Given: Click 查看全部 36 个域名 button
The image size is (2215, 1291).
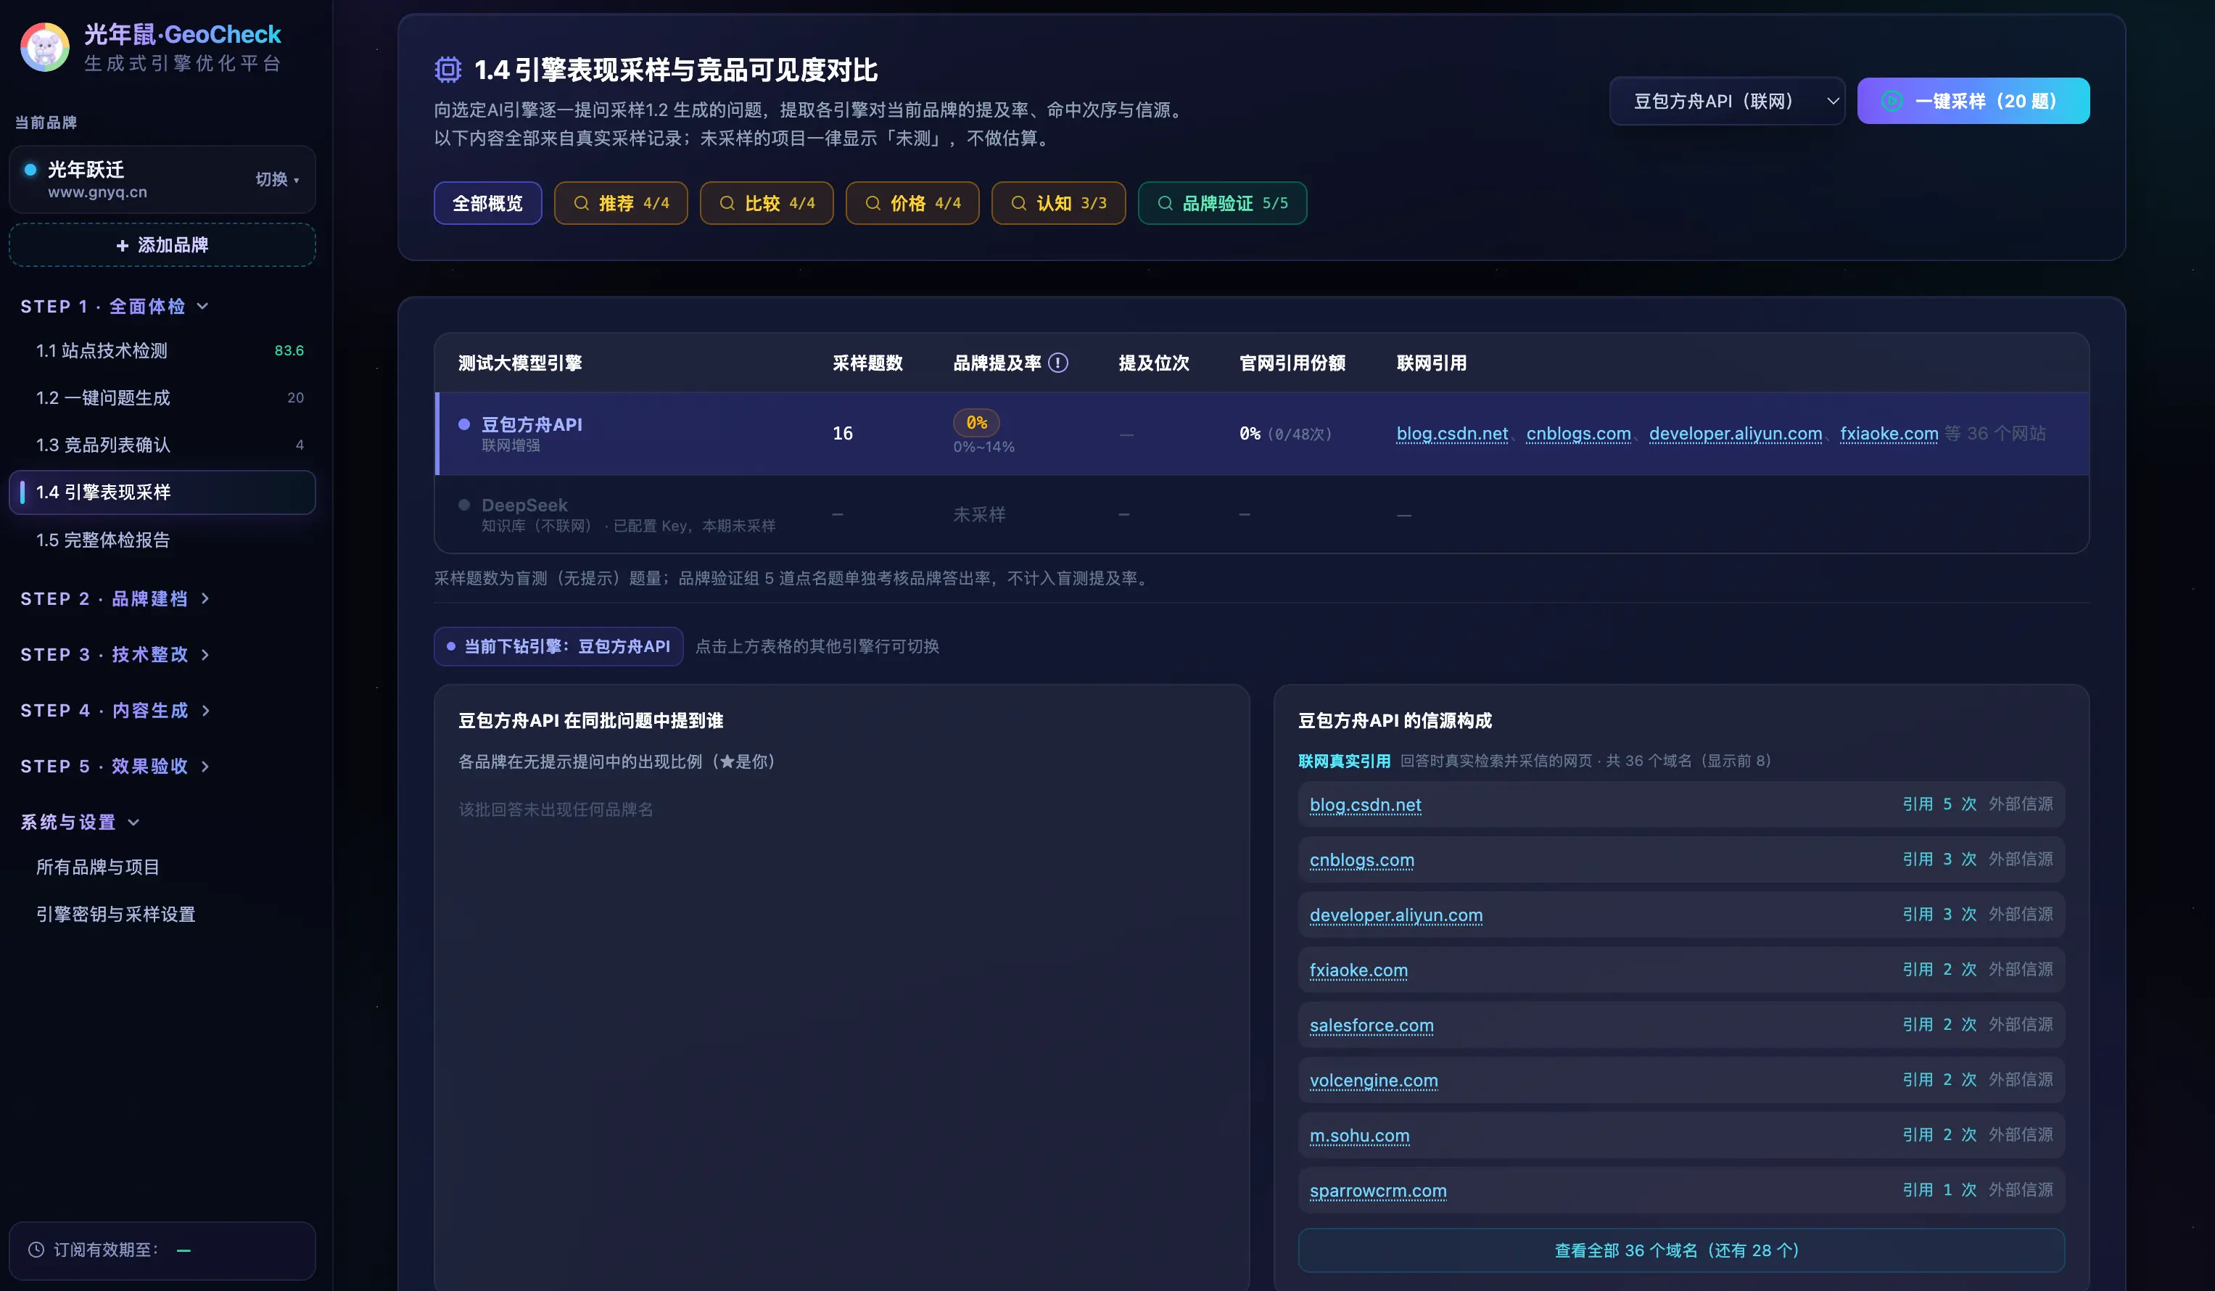Looking at the screenshot, I should pyautogui.click(x=1680, y=1250).
